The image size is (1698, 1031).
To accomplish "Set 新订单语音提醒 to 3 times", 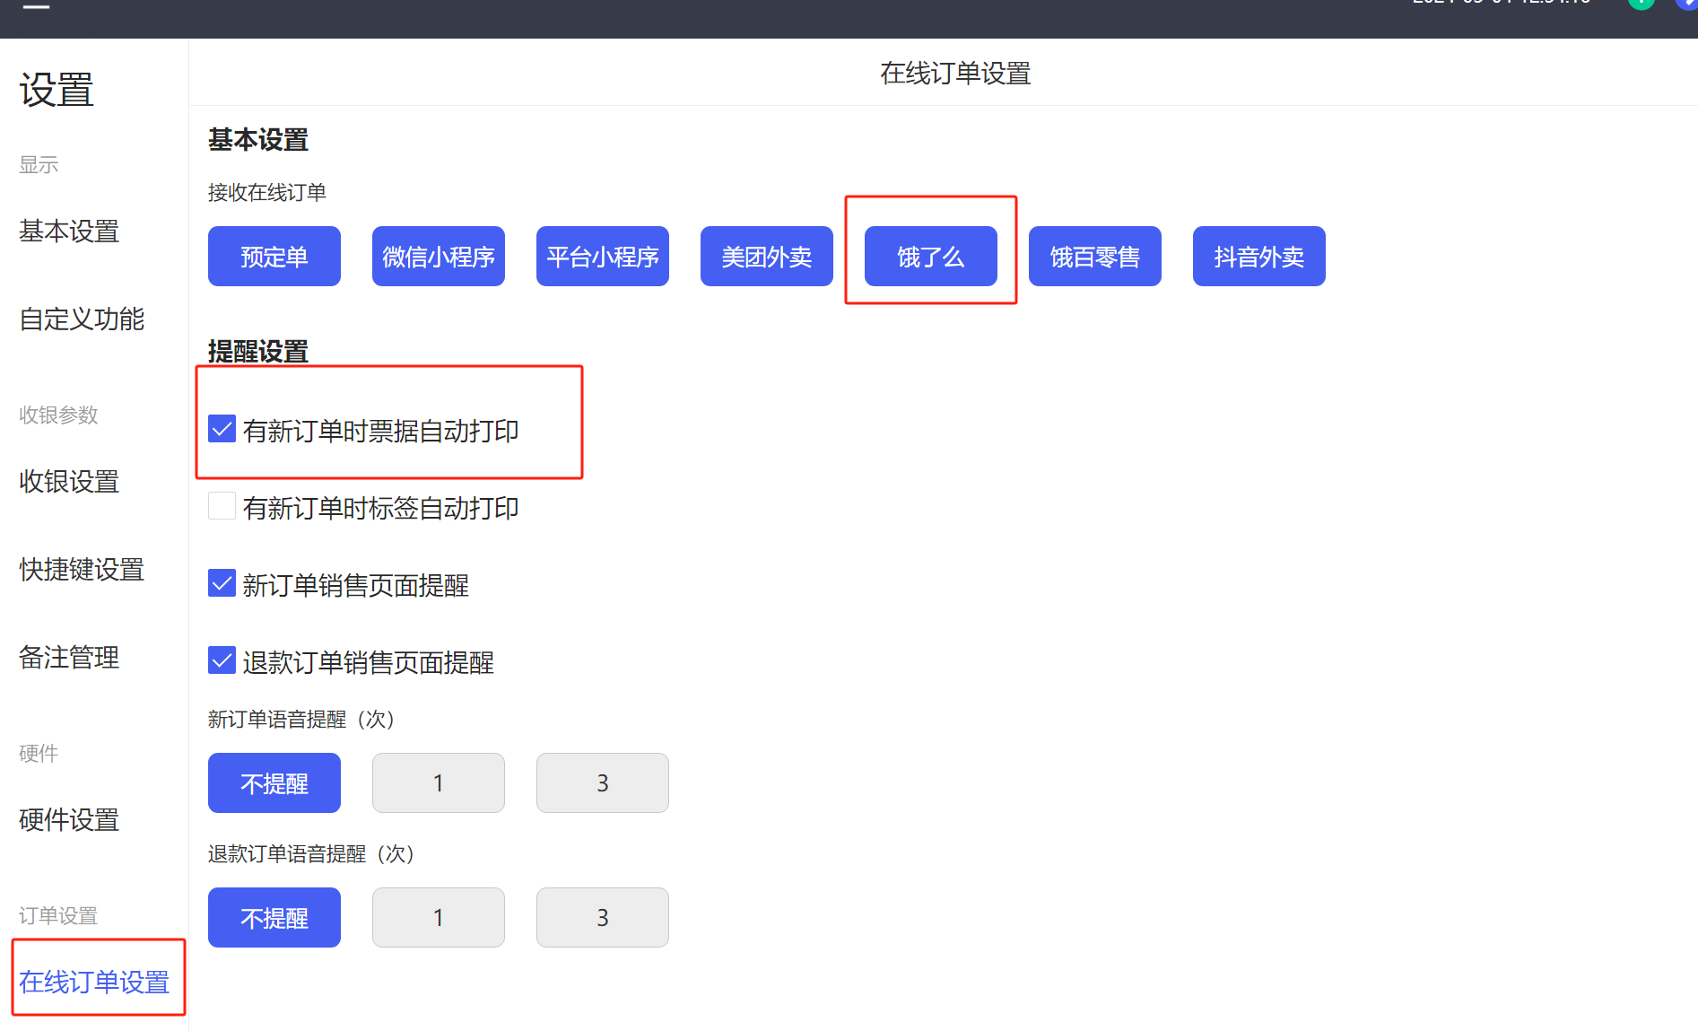I will click(602, 783).
